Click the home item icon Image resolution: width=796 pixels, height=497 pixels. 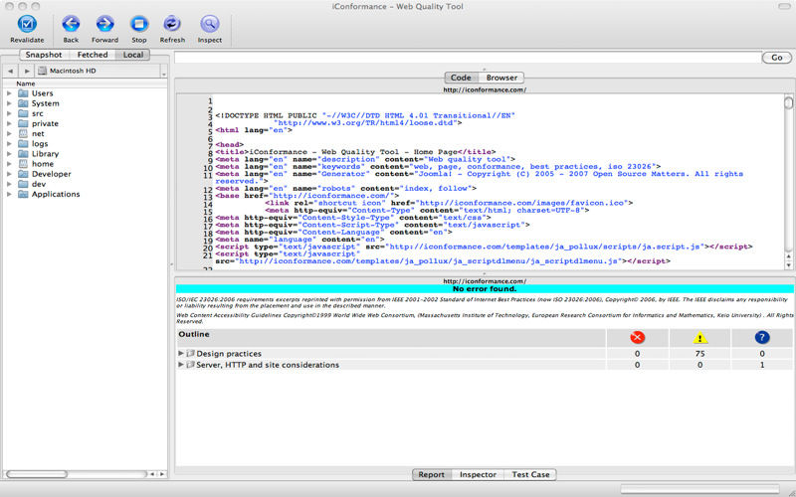coord(23,164)
